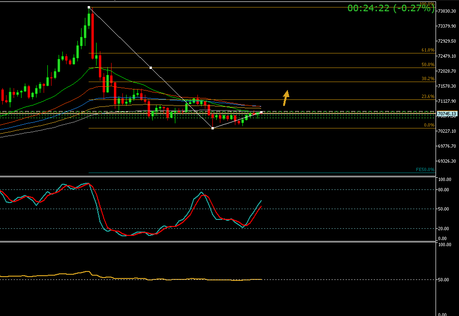Click the 80.00 level on stochastic scale
The height and width of the screenshot is (316, 459).
click(x=444, y=190)
